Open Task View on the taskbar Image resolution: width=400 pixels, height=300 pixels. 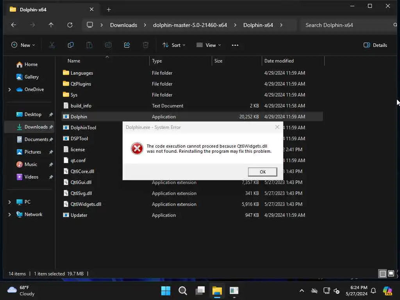[200, 291]
